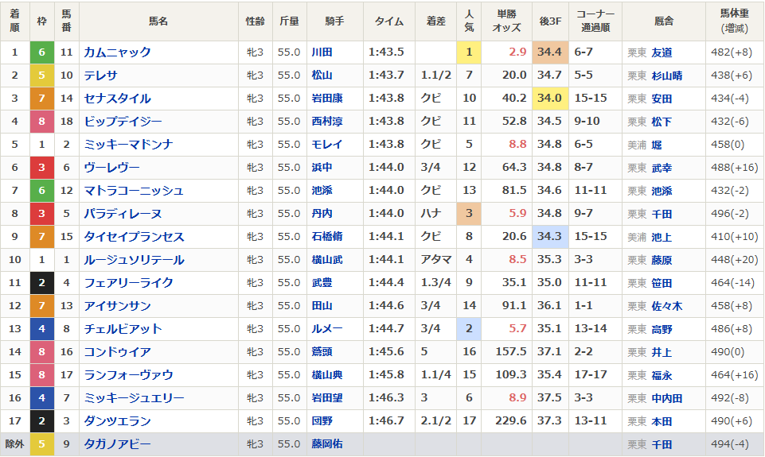The height and width of the screenshot is (457, 765).
Task: Open horse カムニャック's profile link
Action: pyautogui.click(x=117, y=52)
